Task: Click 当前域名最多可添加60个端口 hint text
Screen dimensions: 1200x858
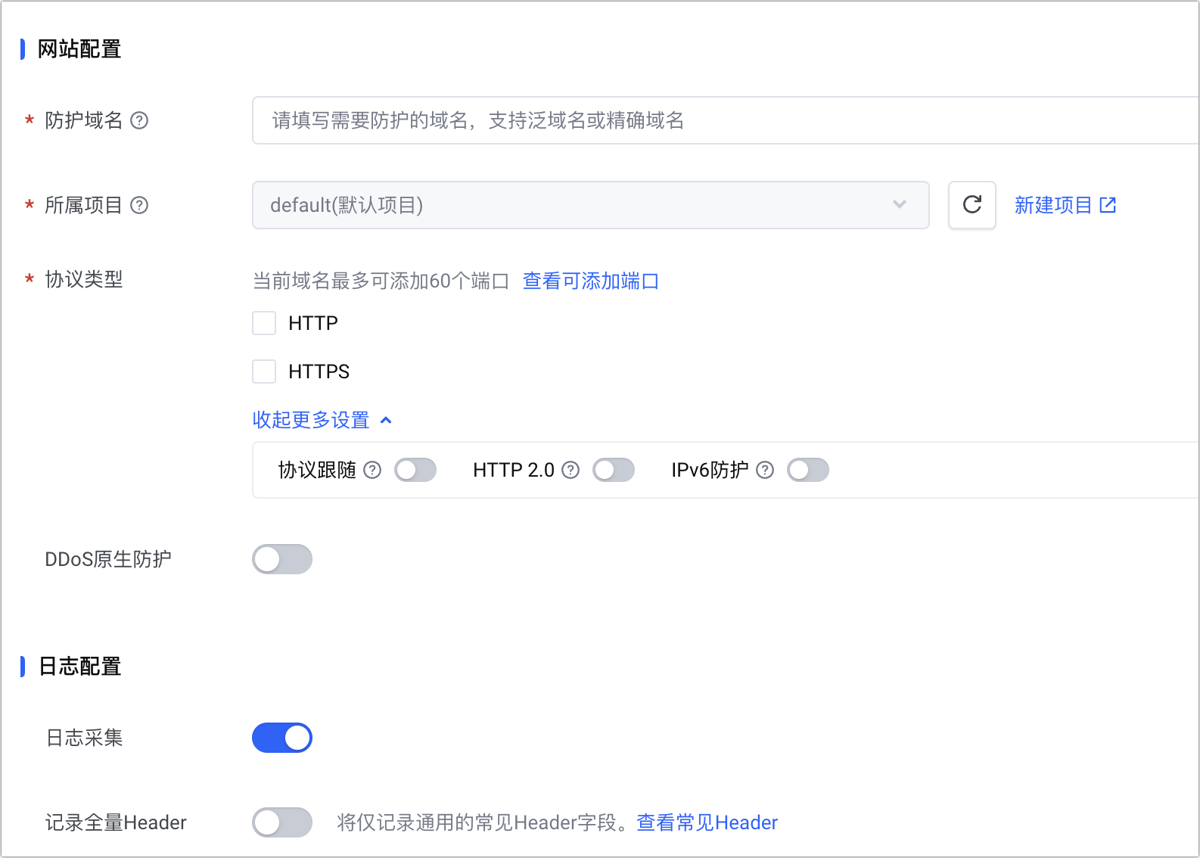Action: 381,281
